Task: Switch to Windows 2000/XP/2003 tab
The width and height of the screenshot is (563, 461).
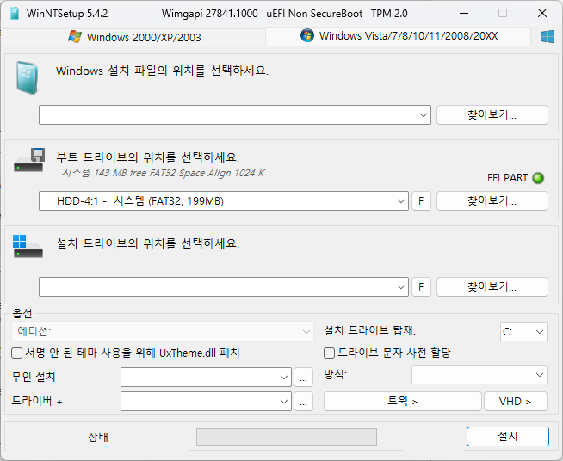Action: [134, 37]
